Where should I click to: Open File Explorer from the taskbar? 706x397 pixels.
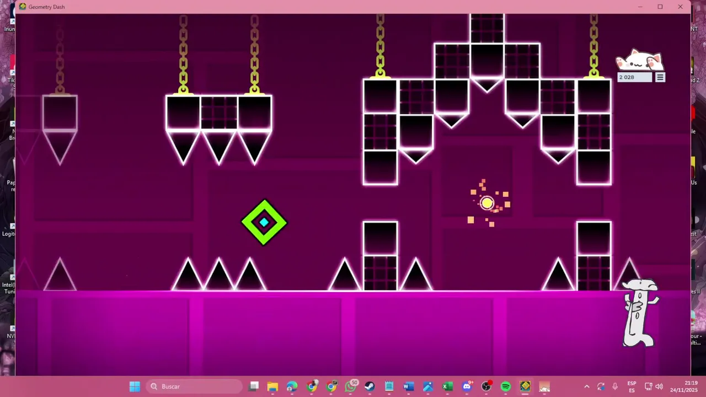coord(272,387)
